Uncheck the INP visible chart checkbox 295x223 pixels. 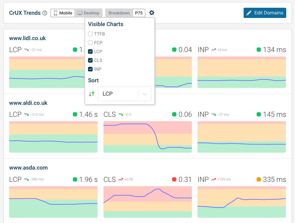[x=90, y=69]
